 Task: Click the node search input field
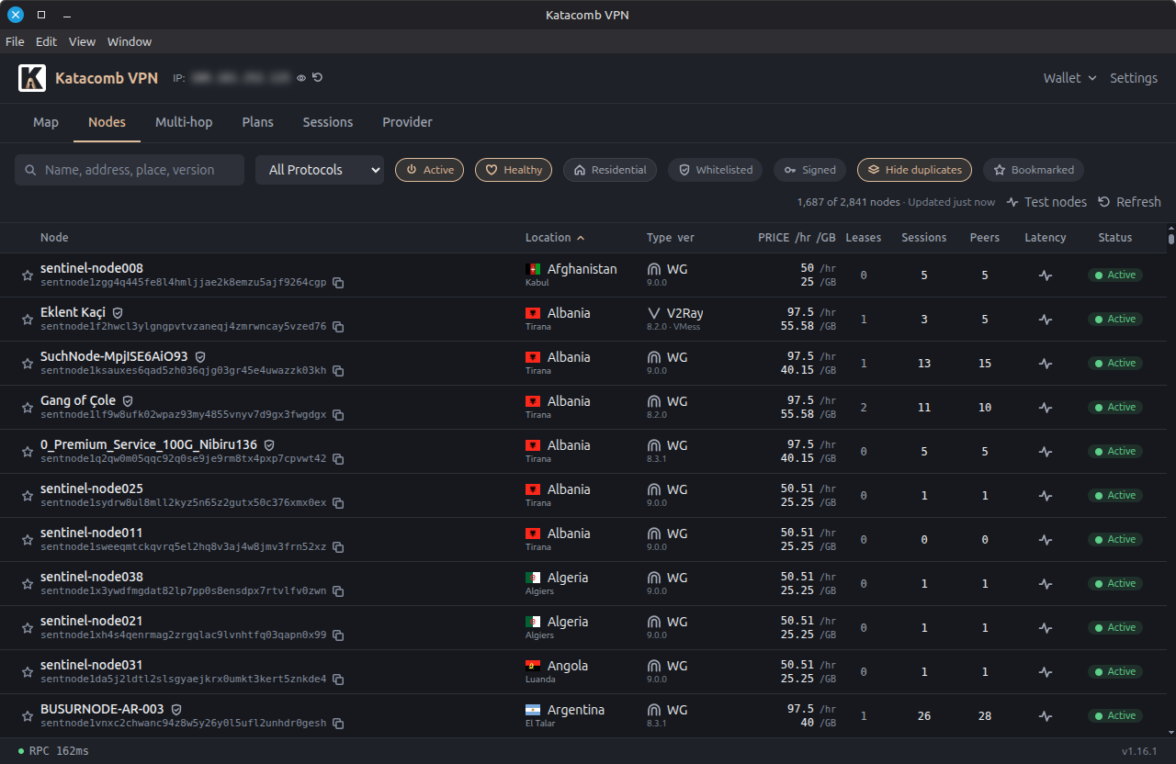(x=130, y=170)
